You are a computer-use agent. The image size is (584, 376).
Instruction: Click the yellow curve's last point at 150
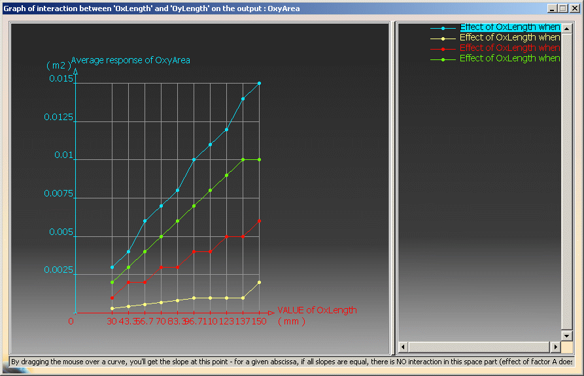(260, 282)
